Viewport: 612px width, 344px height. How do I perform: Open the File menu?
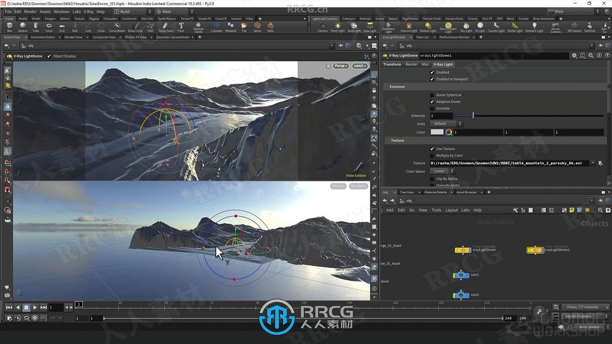(x=8, y=11)
